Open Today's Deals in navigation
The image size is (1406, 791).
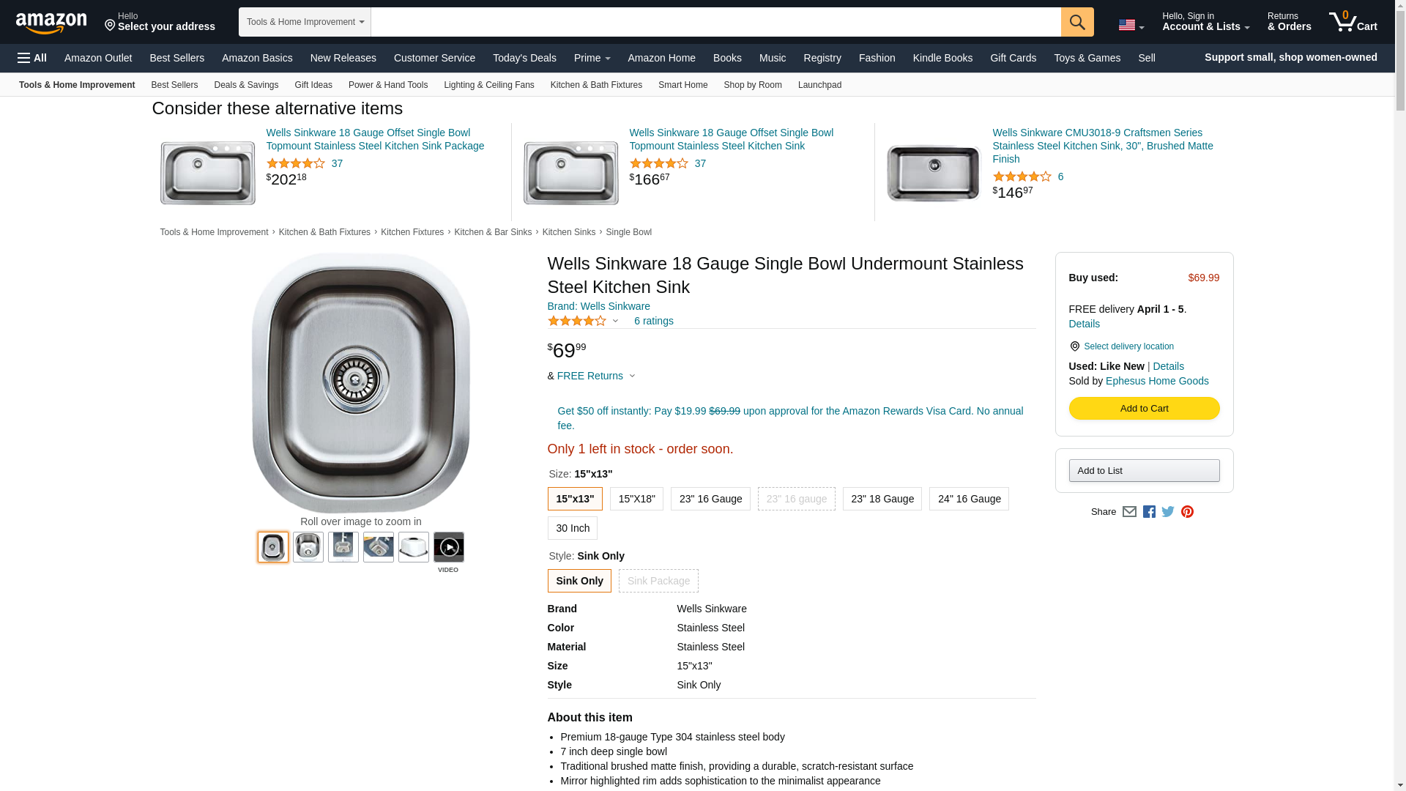[524, 58]
